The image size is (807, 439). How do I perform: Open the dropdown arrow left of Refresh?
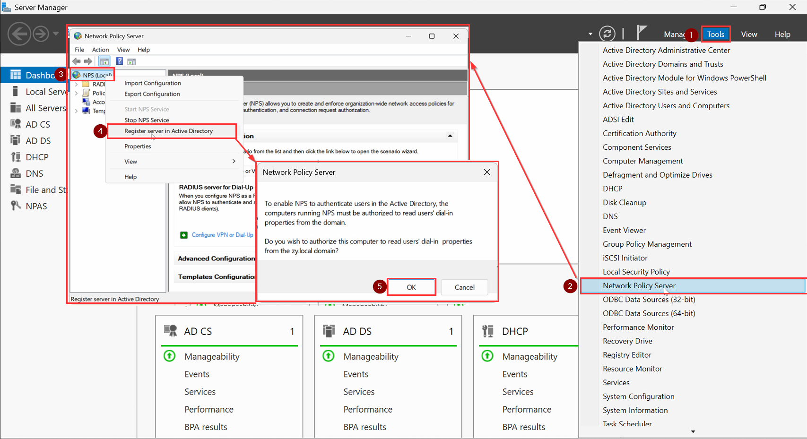590,34
